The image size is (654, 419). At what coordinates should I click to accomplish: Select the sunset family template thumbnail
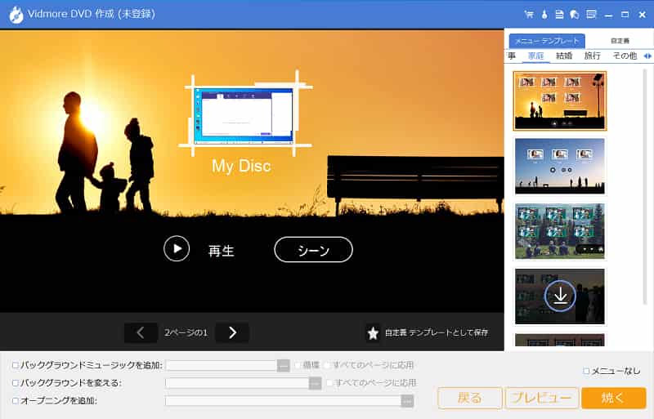tap(560, 101)
